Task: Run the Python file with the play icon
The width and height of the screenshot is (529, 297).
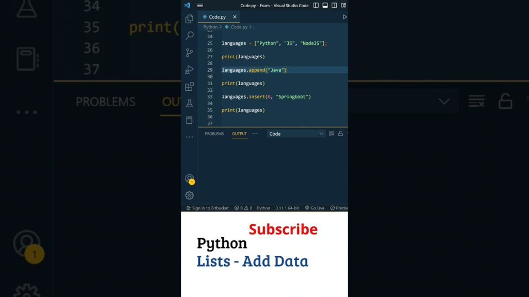Action: coord(345,17)
